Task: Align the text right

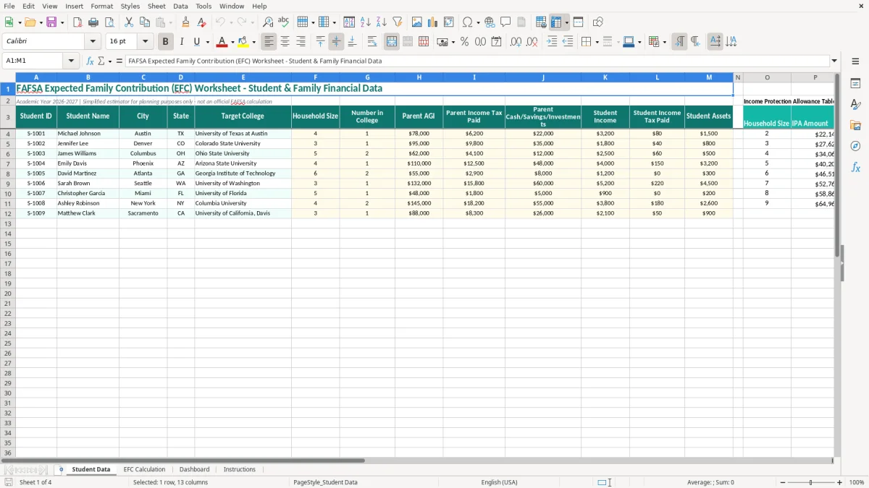Action: pos(301,42)
